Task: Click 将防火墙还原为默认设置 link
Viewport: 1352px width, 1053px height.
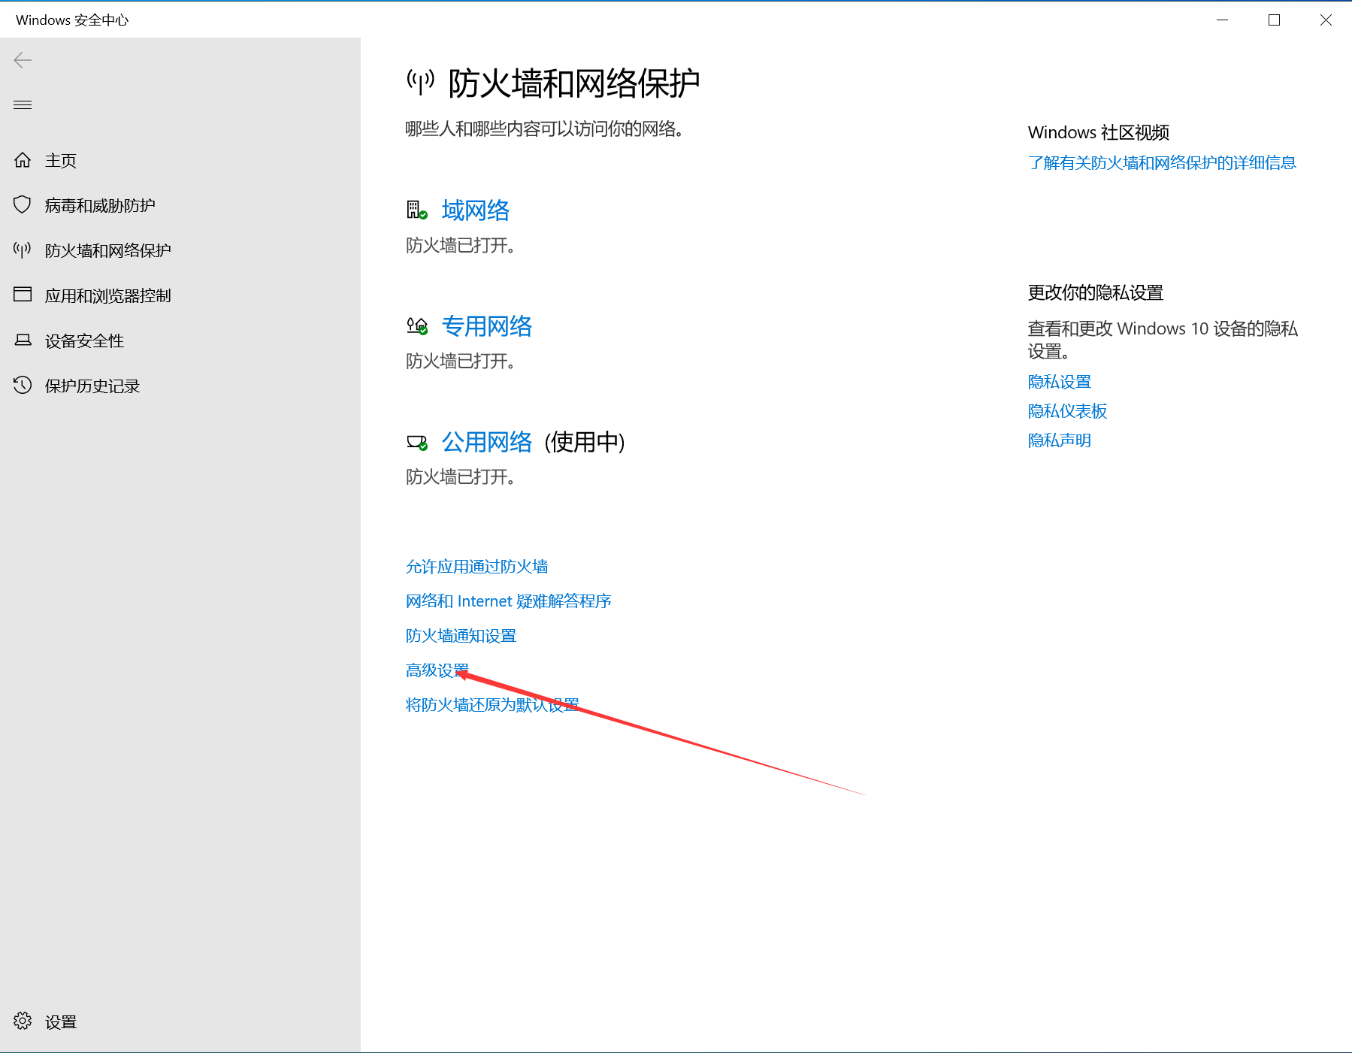Action: point(493,705)
